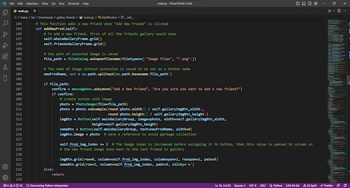Image resolution: width=350 pixels, height=188 pixels.
Task: Click line number 221 in gutter
Action: click(19, 159)
